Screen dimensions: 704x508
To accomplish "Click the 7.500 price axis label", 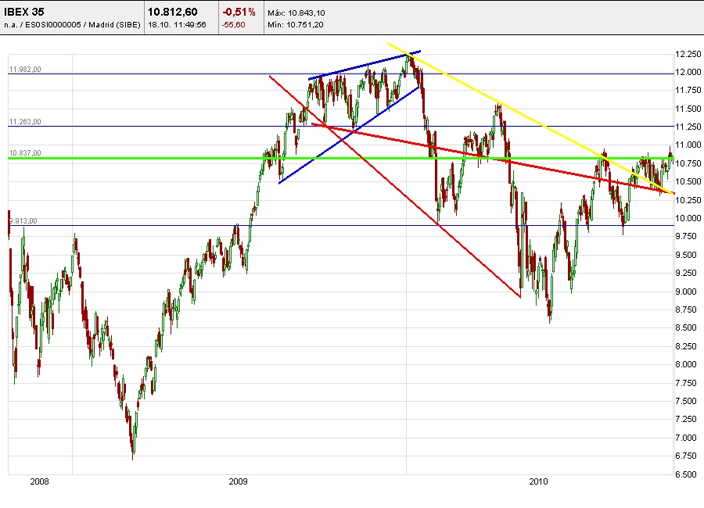I will pos(686,401).
